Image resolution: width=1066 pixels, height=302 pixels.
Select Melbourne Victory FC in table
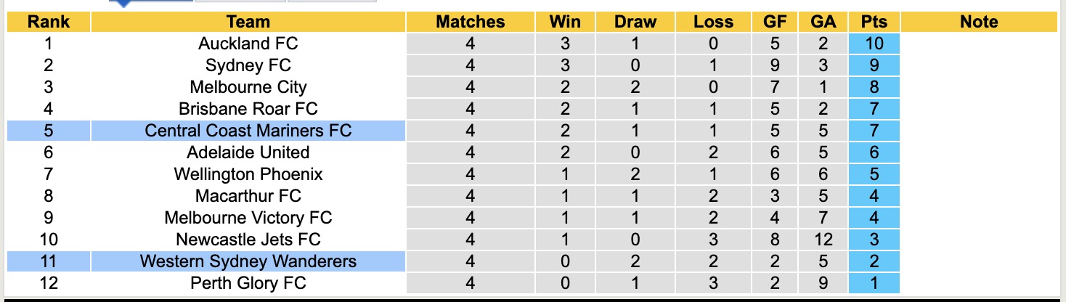[x=248, y=218]
